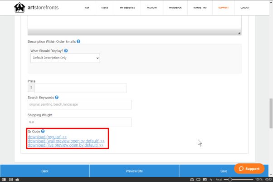The image size is (273, 182).
Task: Click help icon next to What Should Display
Action: tap(66, 51)
